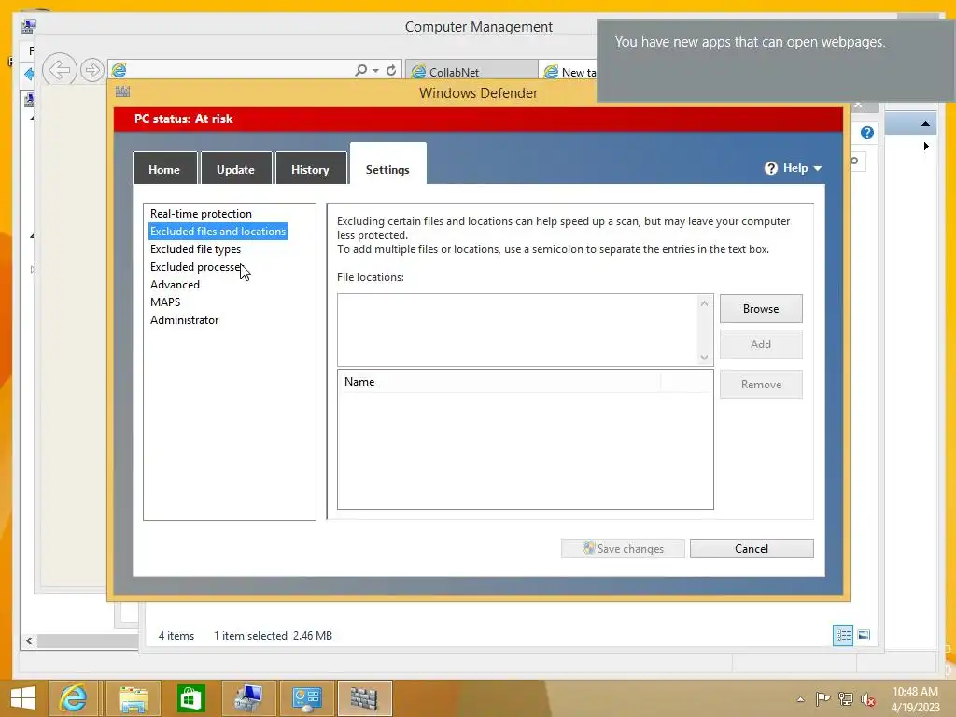Image resolution: width=956 pixels, height=717 pixels.
Task: Open the address bar search dropdown arrow
Action: point(375,71)
